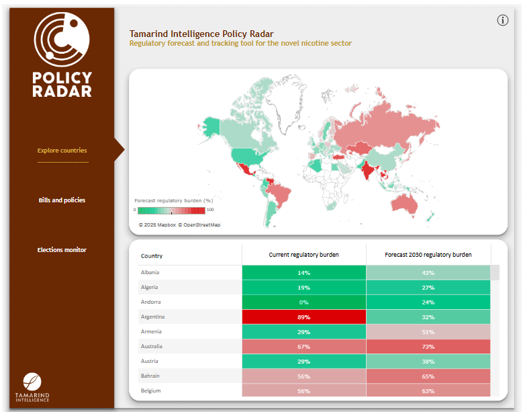Switch to Bills and policies tab

pyautogui.click(x=62, y=200)
